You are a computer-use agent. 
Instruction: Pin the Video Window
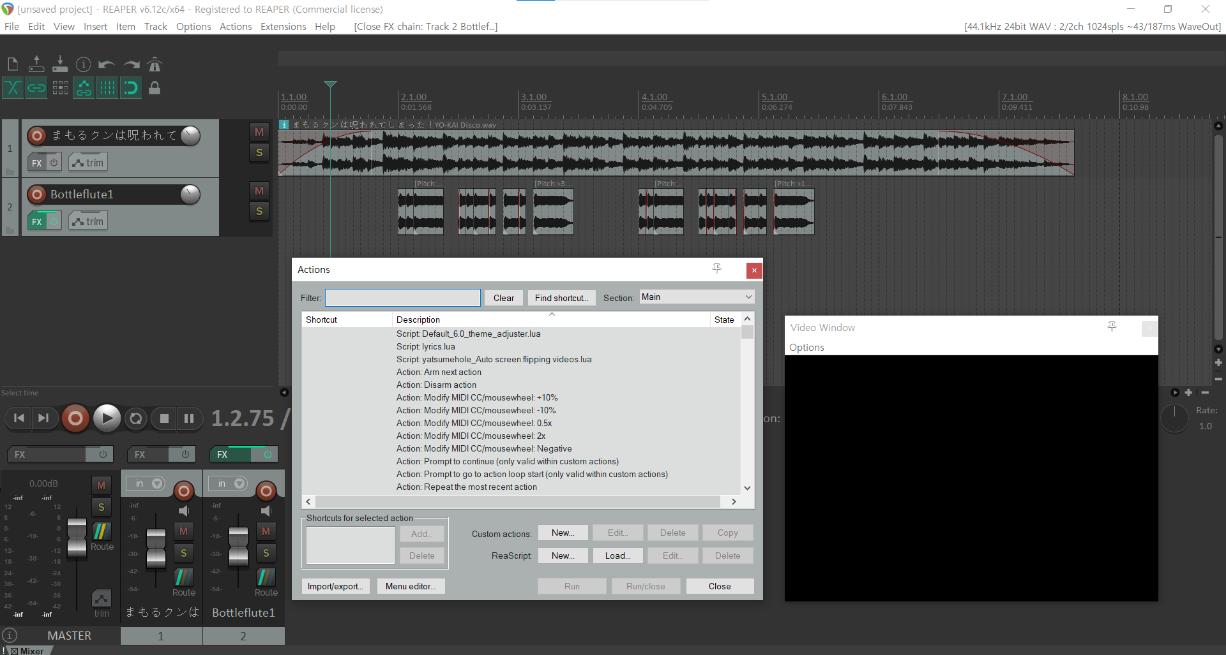coord(1112,327)
